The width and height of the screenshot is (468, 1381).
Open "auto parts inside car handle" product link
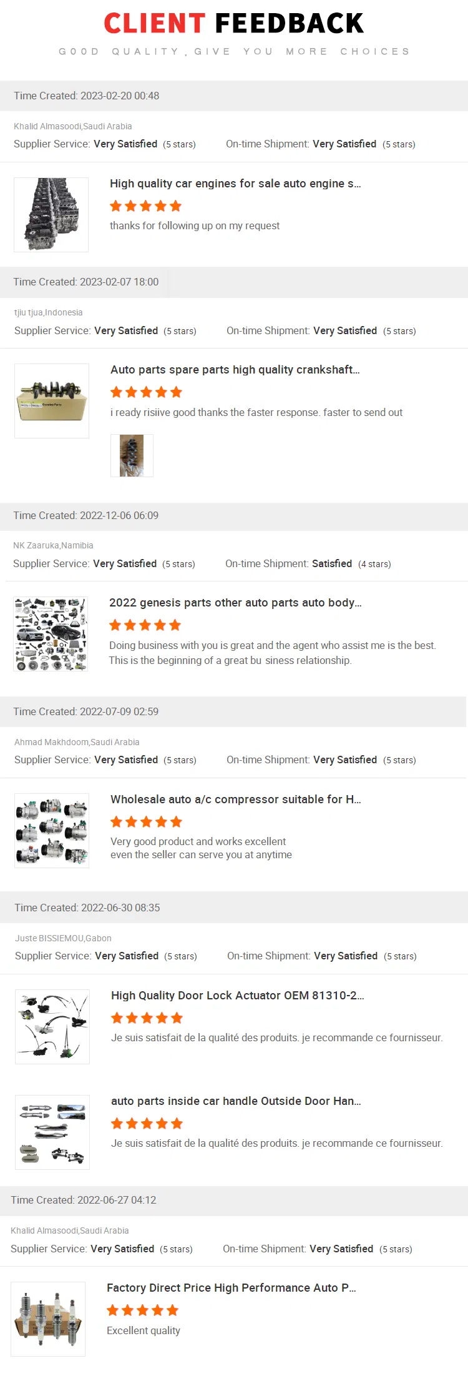[x=236, y=1101]
